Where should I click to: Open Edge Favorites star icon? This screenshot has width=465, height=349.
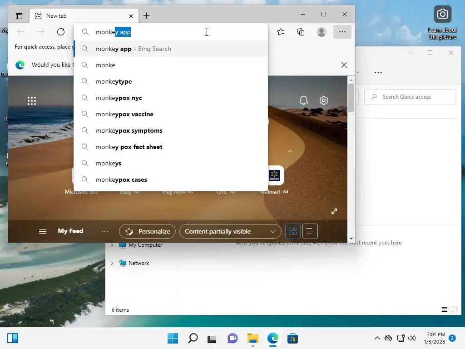click(281, 32)
